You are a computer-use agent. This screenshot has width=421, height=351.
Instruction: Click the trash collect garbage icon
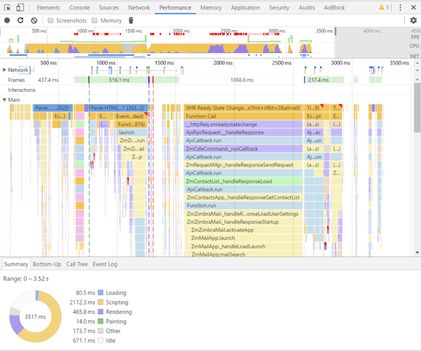click(131, 20)
